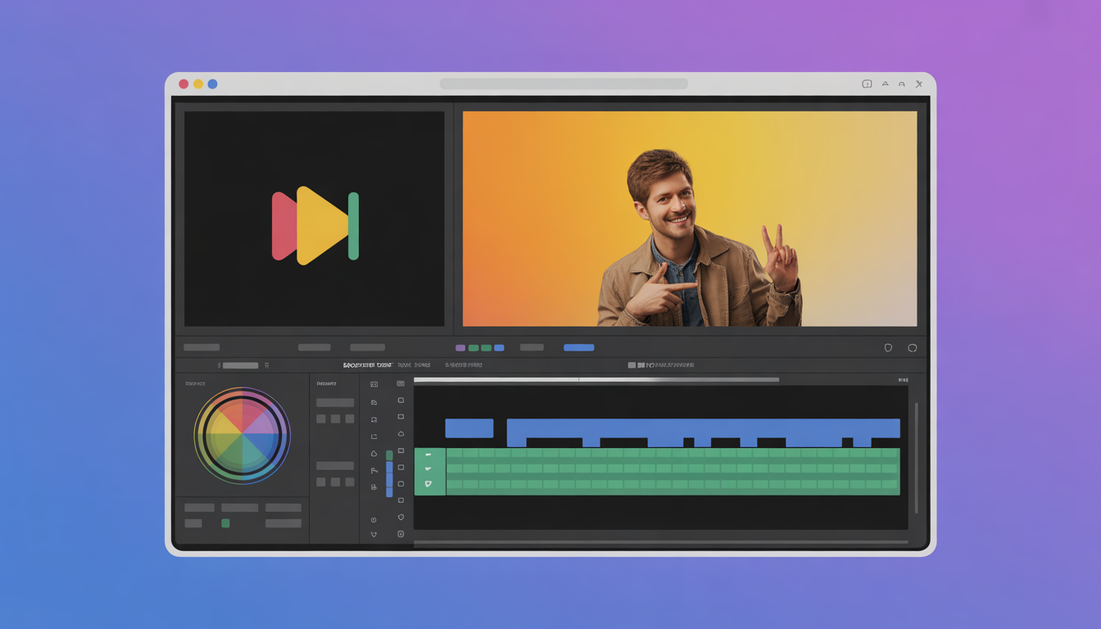This screenshot has width=1101, height=629.
Task: Click the bottom shield-shaped icon on green track header
Action: coord(428,484)
